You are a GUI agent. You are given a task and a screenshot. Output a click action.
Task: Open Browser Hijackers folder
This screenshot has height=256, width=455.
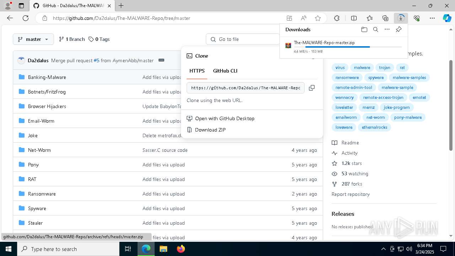47,106
